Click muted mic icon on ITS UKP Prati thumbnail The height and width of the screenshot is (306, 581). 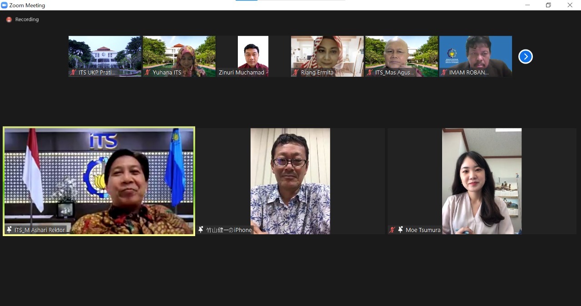coord(73,73)
